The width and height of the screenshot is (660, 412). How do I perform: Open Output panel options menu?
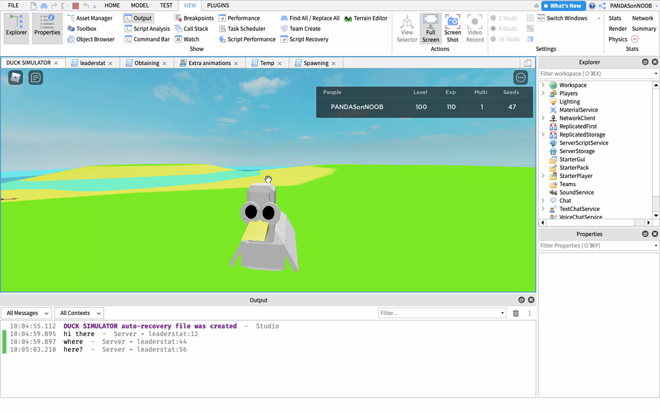point(529,313)
